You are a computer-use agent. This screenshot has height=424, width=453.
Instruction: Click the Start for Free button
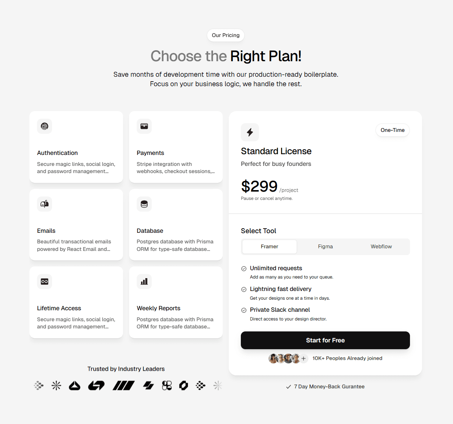pos(325,340)
